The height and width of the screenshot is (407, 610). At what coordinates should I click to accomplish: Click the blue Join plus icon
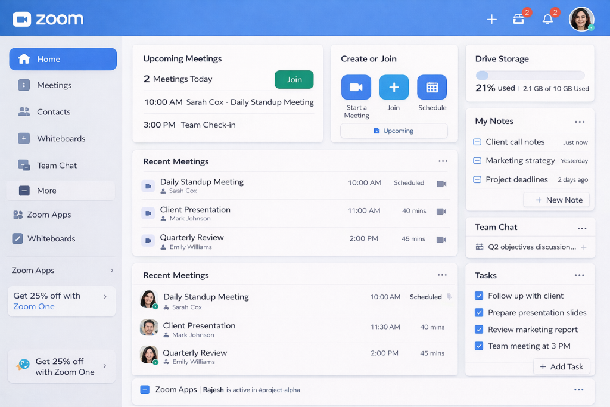(x=394, y=88)
